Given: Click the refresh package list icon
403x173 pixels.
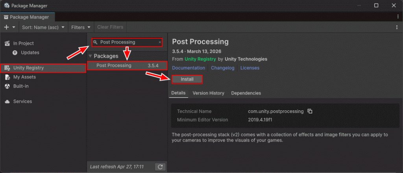Looking at the screenshot, I should click(160, 167).
